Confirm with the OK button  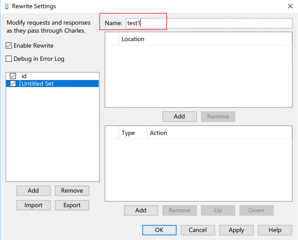(x=159, y=230)
